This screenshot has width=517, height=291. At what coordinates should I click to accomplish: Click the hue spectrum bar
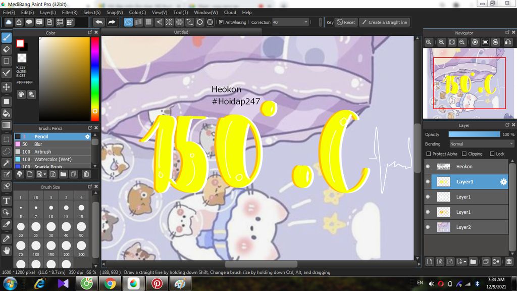(x=94, y=79)
